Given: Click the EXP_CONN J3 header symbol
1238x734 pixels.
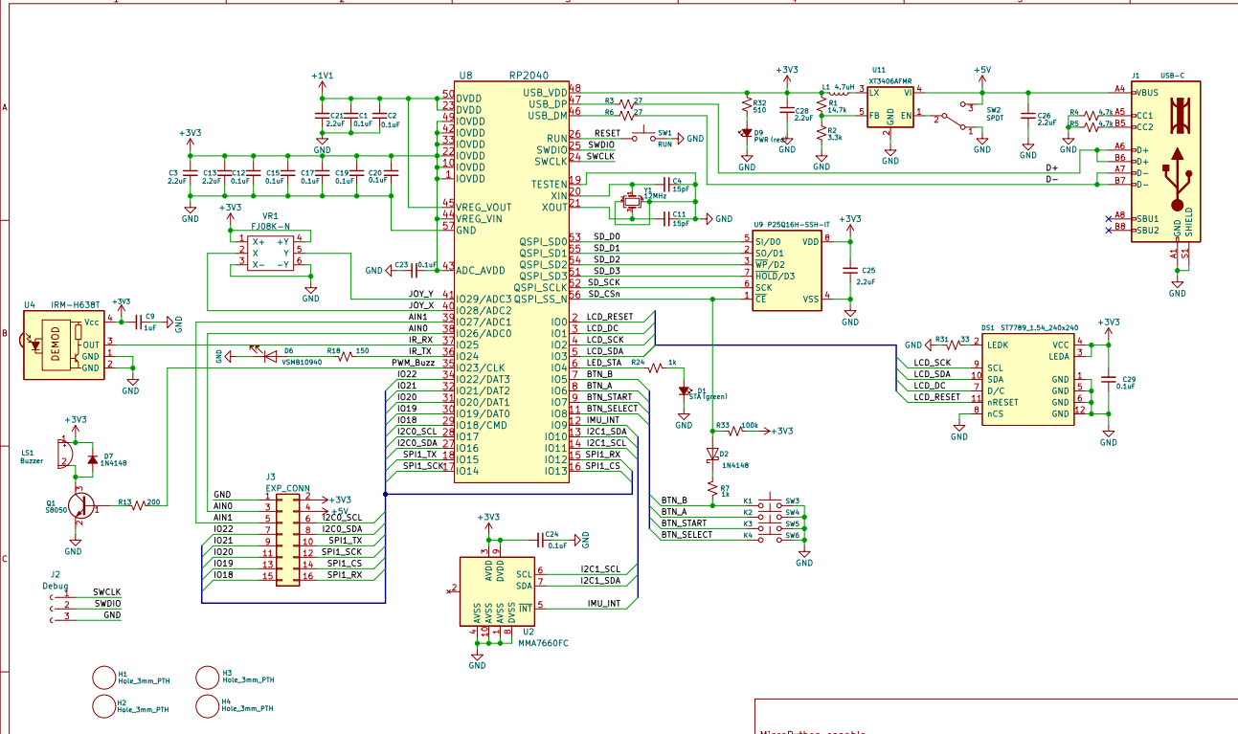Looking at the screenshot, I should [x=288, y=537].
